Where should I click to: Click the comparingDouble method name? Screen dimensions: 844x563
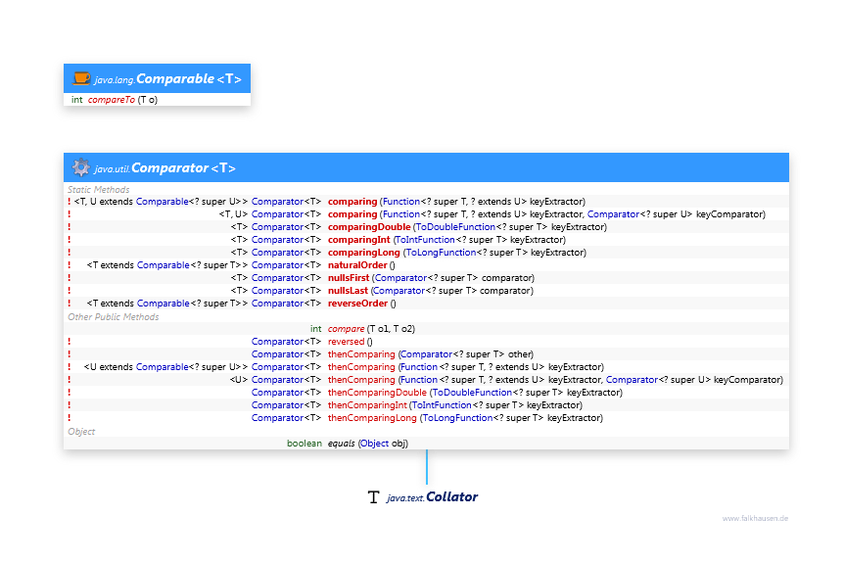[x=369, y=226]
